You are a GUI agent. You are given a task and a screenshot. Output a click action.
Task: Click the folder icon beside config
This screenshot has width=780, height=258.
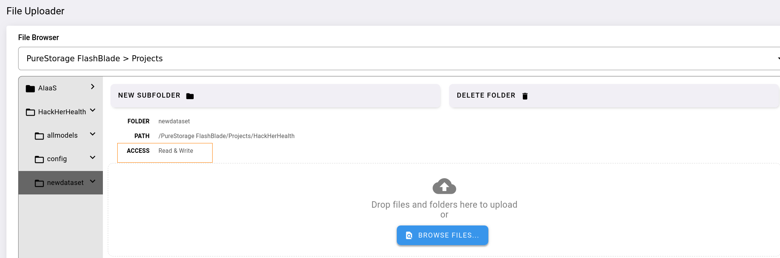[40, 159]
